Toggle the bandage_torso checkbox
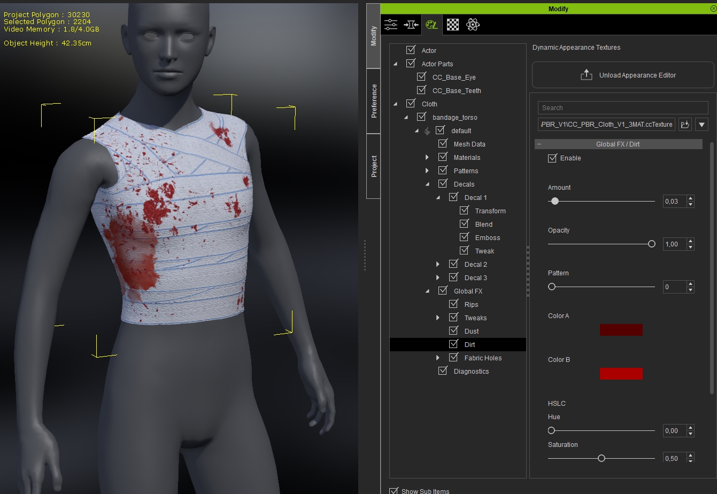This screenshot has height=494, width=717. (421, 117)
